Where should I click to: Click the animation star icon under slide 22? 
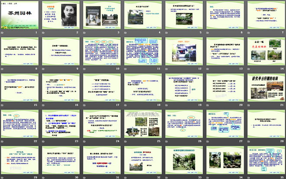point(2,141)
